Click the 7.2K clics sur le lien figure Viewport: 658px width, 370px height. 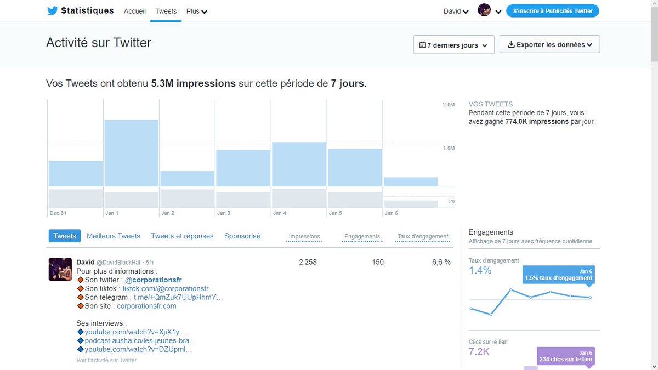(479, 351)
